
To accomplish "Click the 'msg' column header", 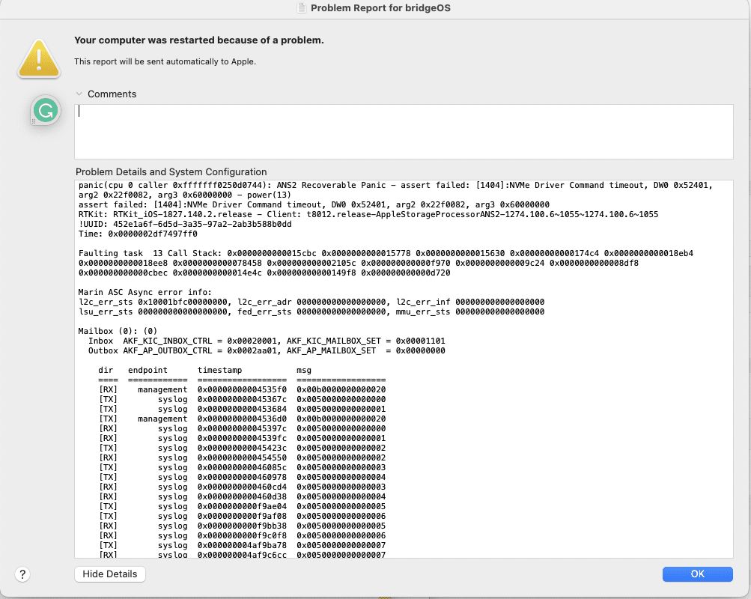I will 304,370.
